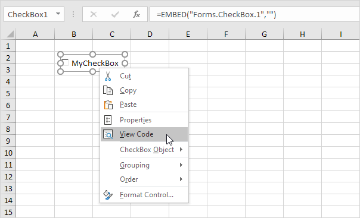The height and width of the screenshot is (218, 360).
Task: Select row 8 header
Action: [x=8, y=129]
